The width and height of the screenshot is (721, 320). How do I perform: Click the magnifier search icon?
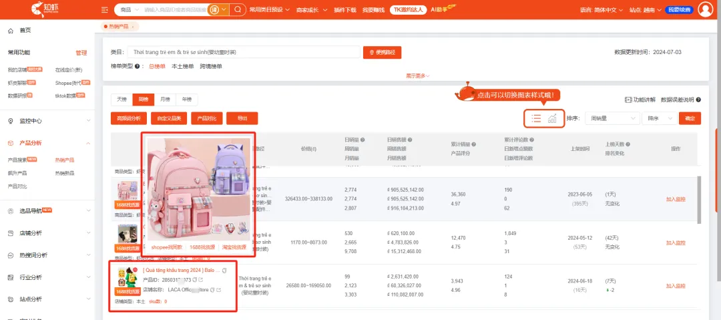[237, 9]
